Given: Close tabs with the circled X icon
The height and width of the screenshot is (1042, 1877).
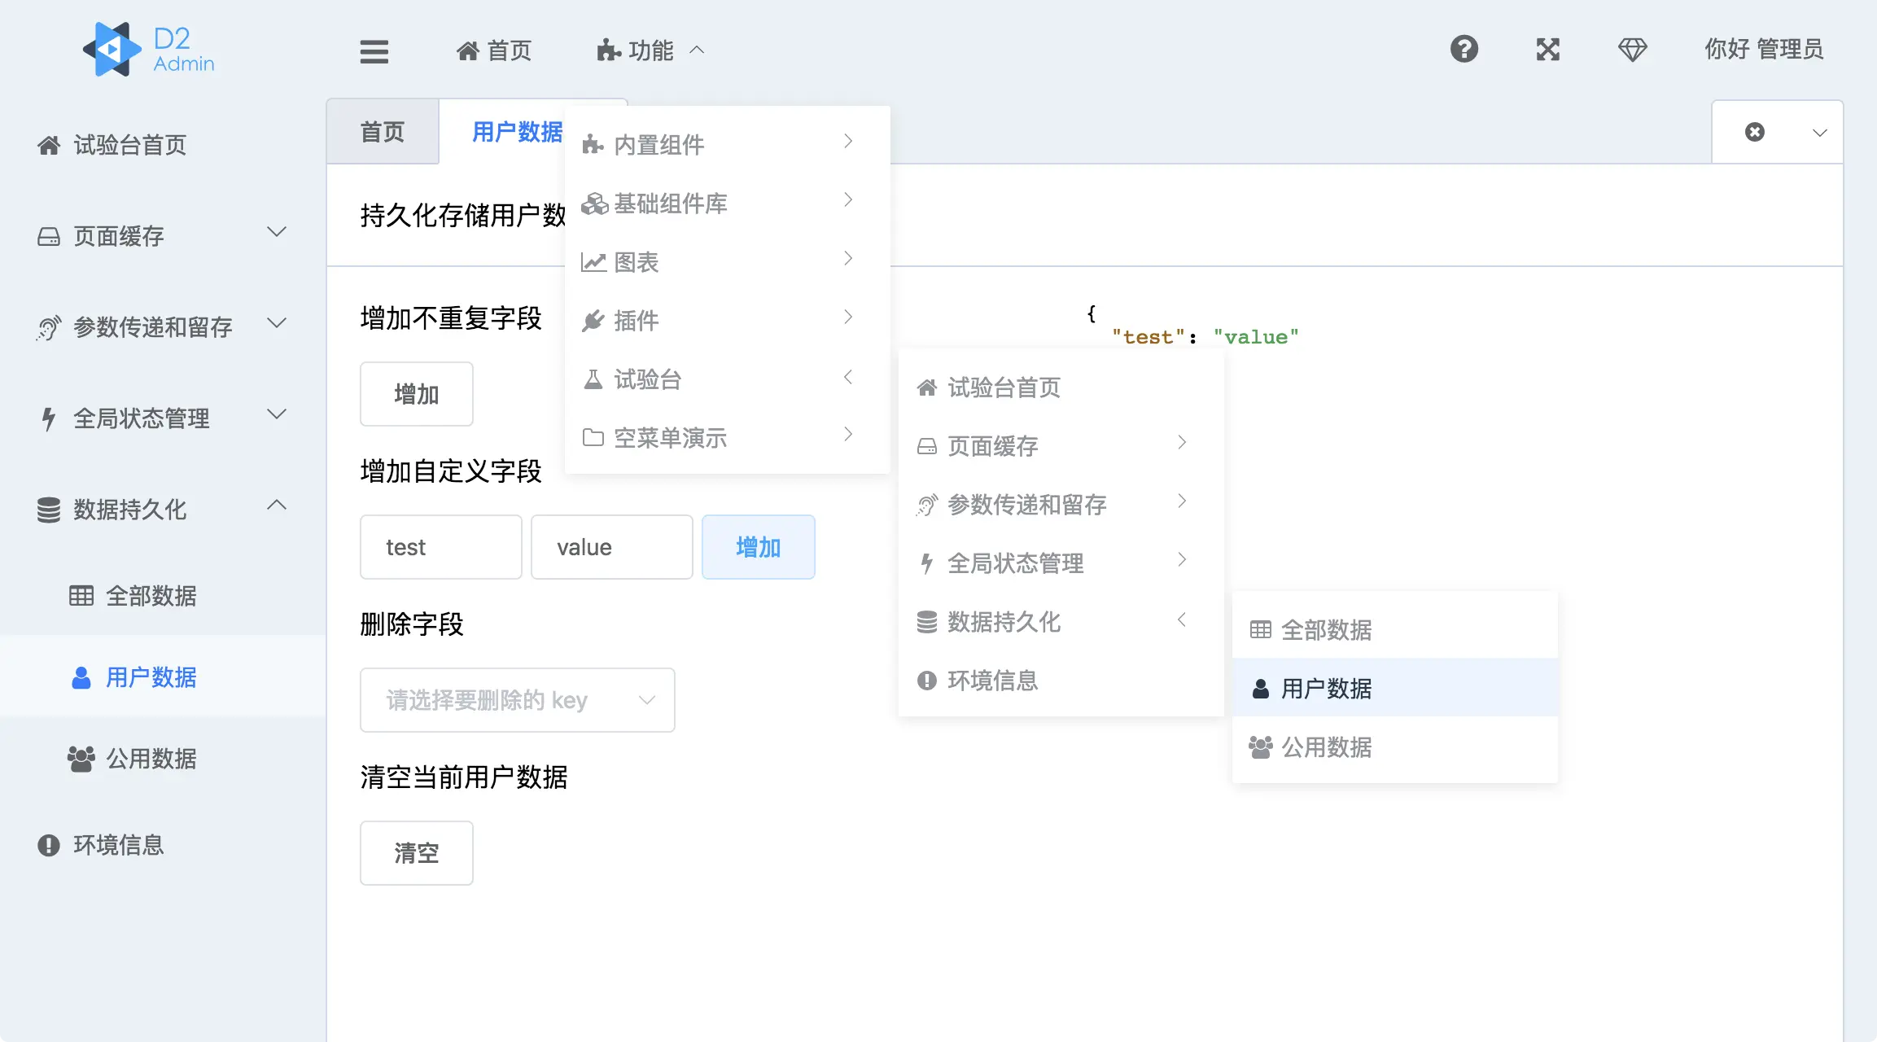Looking at the screenshot, I should pyautogui.click(x=1755, y=132).
